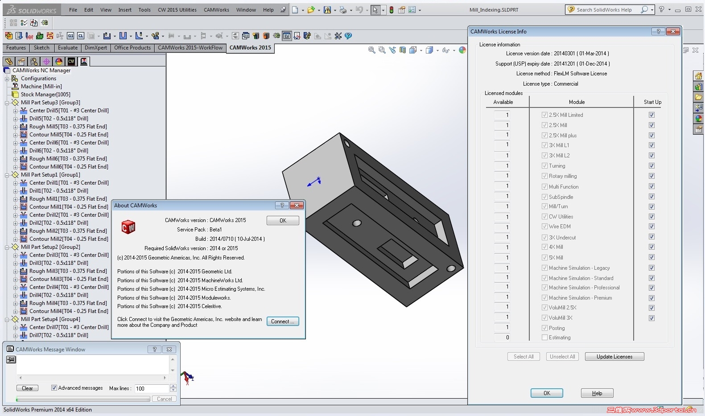The height and width of the screenshot is (416, 705).
Task: Toggle the Turning module checkbox
Action: point(544,166)
